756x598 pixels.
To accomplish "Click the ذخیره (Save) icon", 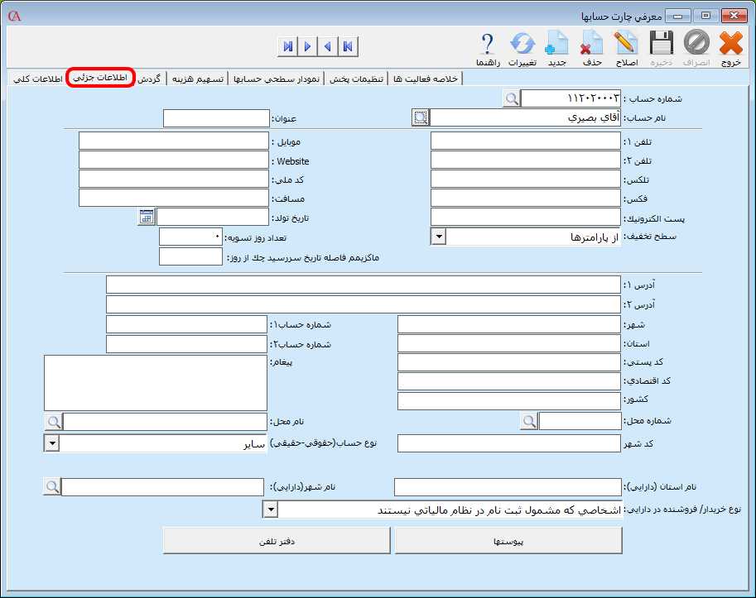I will 658,43.
